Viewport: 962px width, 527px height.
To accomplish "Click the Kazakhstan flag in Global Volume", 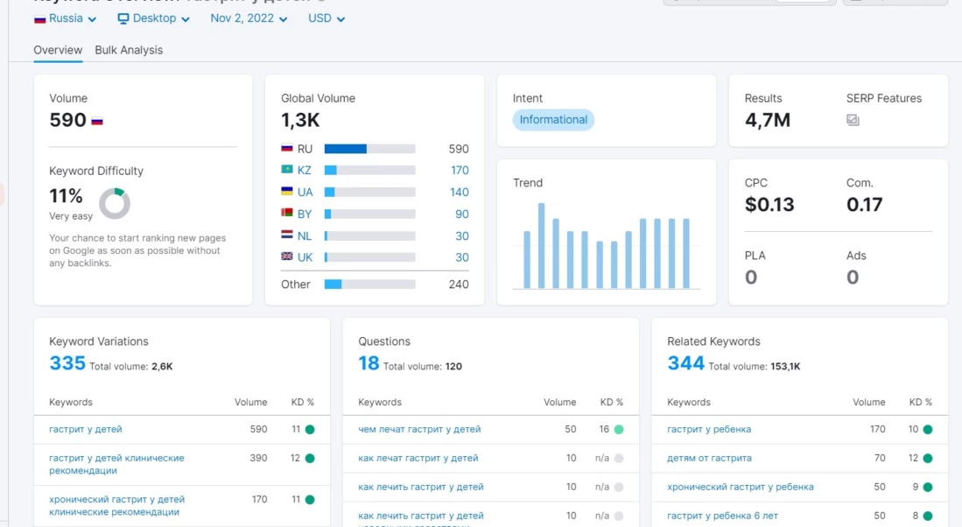I will [286, 171].
